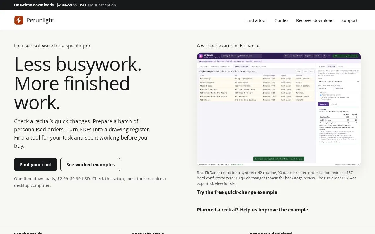This screenshot has width=375, height=234.
Task: Click the 'A worked example: EirDance' heading
Action: click(x=228, y=46)
